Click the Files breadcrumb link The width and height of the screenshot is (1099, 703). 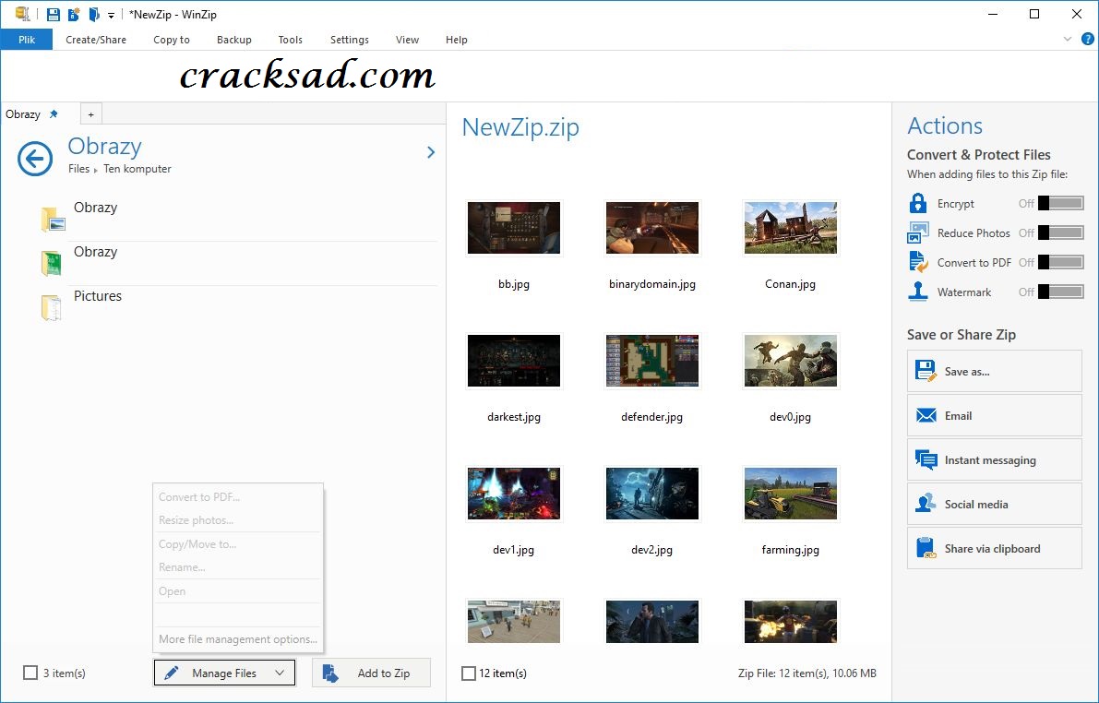[78, 169]
